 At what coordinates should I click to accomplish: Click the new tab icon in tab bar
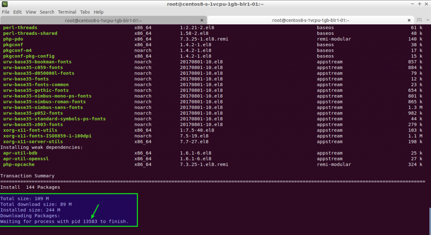[419, 20]
